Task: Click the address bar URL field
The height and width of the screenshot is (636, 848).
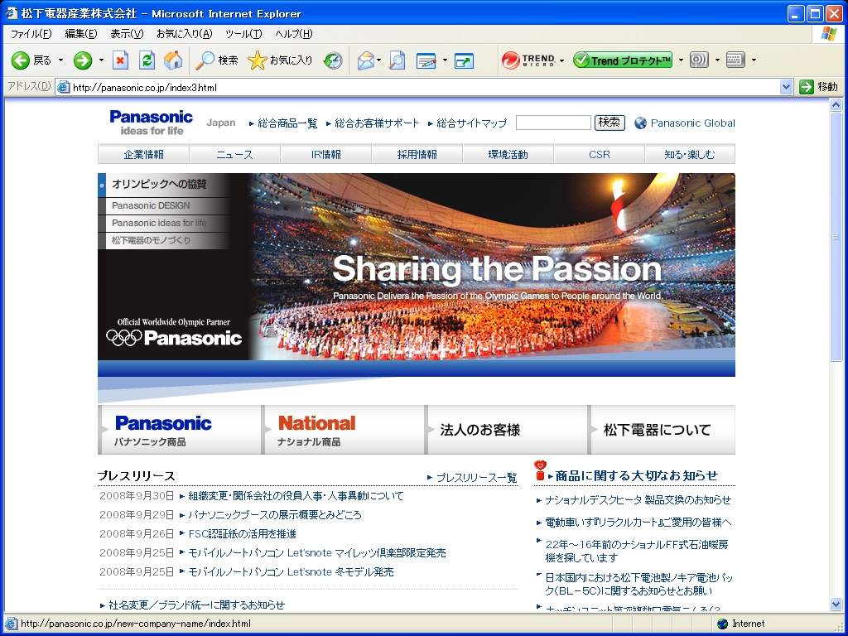Action: [425, 87]
